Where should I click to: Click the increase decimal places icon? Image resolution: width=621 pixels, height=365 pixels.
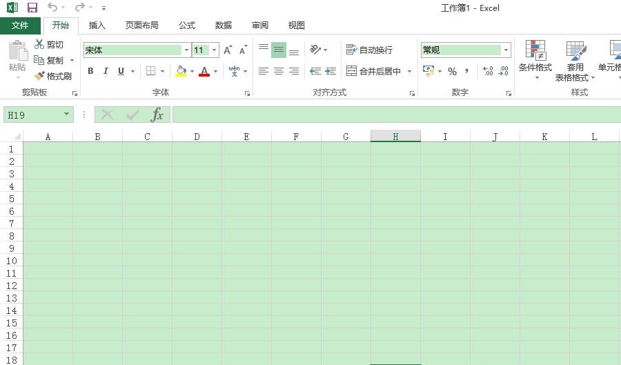488,71
